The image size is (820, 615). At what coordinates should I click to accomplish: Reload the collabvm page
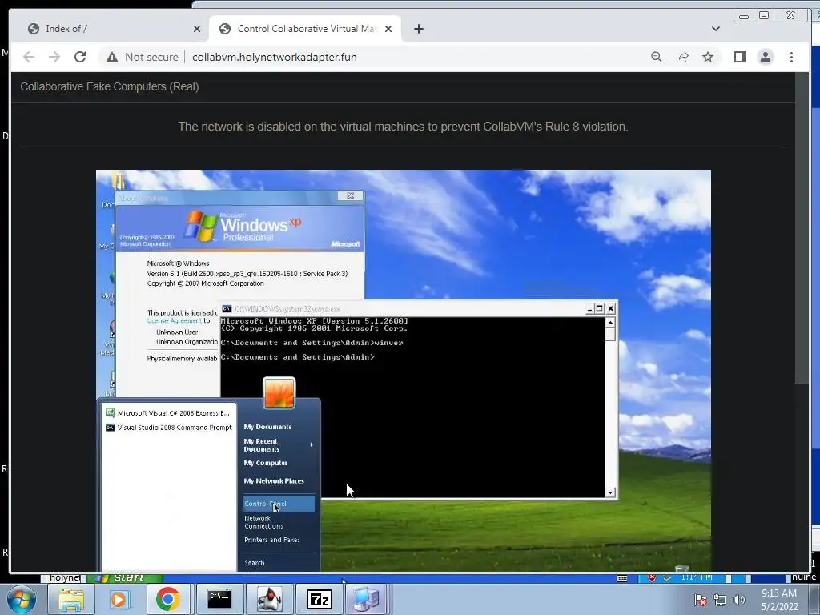pyautogui.click(x=80, y=57)
